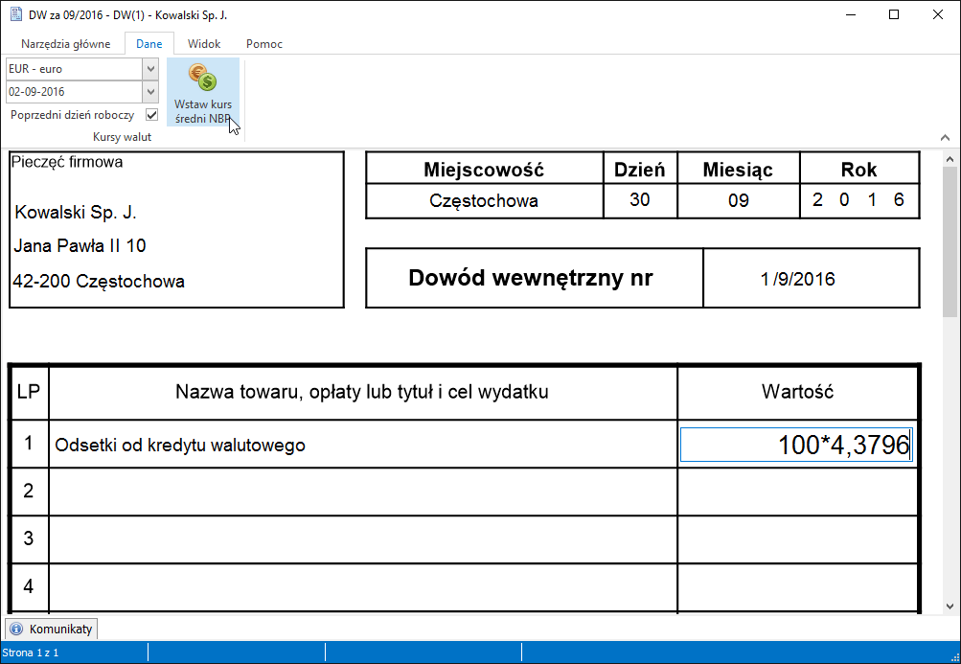Image resolution: width=961 pixels, height=664 pixels.
Task: Expand the 02-09-2016 date dropdown
Action: coord(150,92)
